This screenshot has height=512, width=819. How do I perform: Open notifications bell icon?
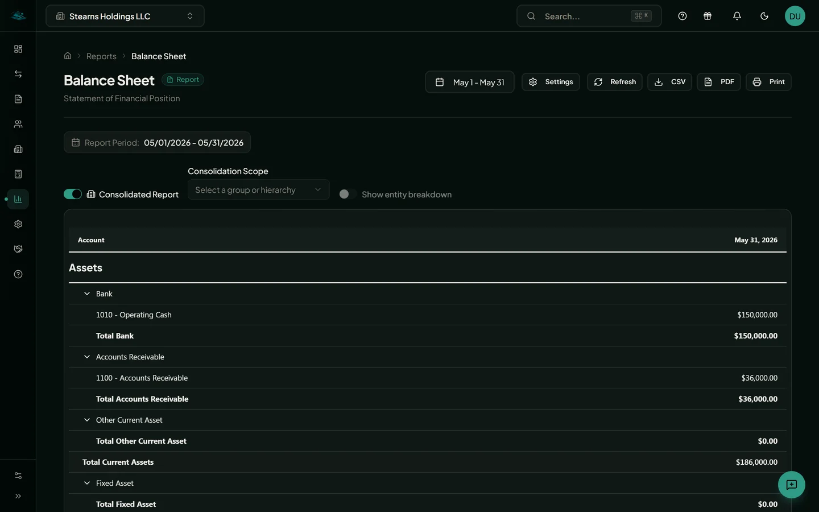pos(737,16)
